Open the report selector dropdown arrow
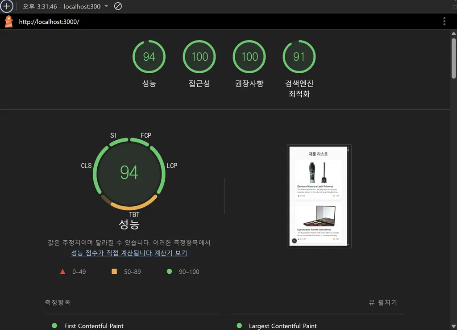The width and height of the screenshot is (457, 330). (106, 6)
